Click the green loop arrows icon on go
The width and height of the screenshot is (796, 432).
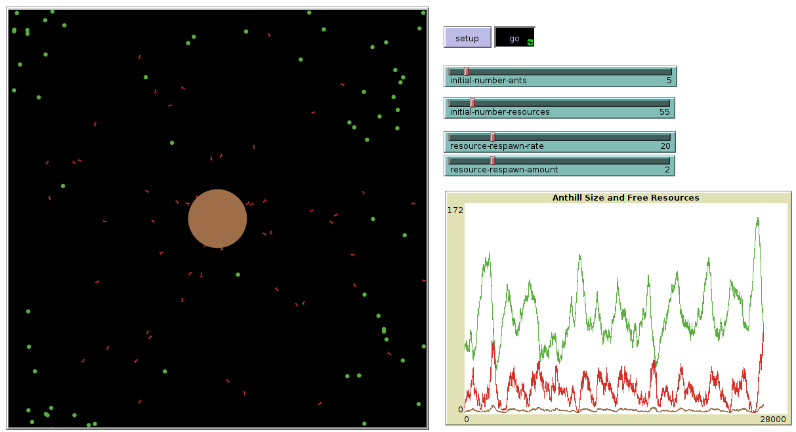tap(530, 42)
